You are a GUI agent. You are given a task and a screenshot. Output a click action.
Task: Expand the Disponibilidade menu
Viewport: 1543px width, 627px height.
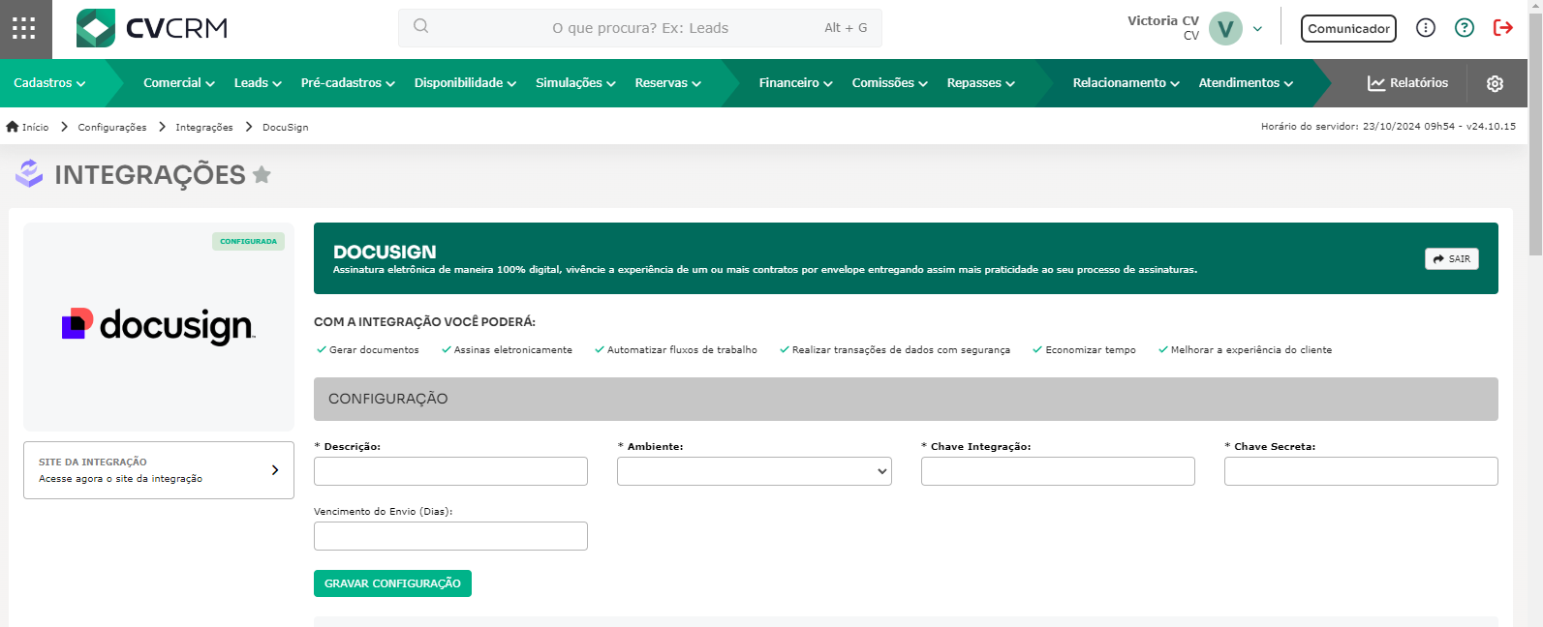465,83
